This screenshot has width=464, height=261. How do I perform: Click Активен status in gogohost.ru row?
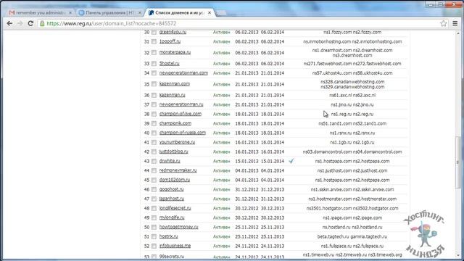(221, 189)
